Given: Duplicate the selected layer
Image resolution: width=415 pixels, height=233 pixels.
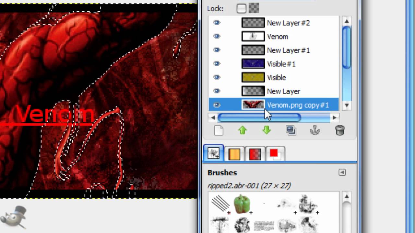Looking at the screenshot, I should coord(291,130).
